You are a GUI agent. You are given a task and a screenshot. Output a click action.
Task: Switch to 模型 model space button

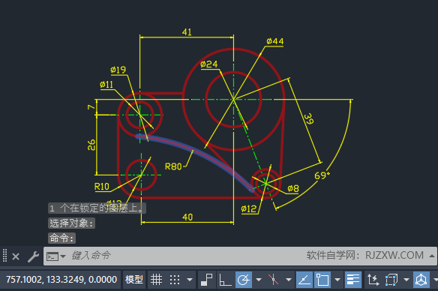click(134, 279)
